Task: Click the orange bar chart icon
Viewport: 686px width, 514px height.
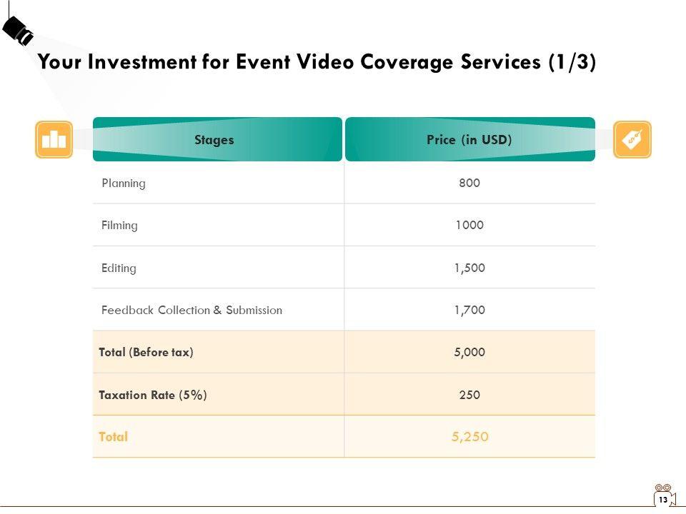Action: [x=54, y=139]
